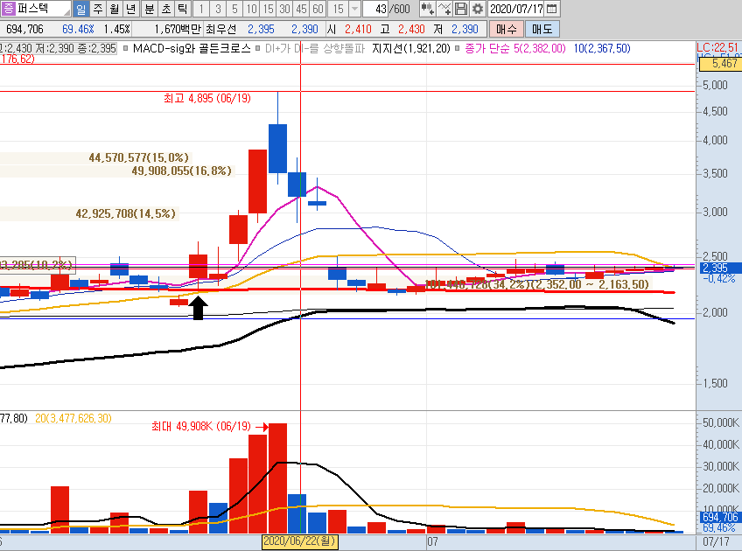
Task: Click the volume profile label 44,570,577(15.0%)
Action: click(x=138, y=157)
